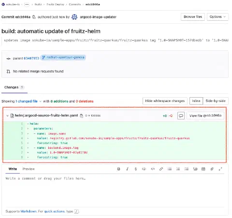Focus the comment text area

(115, 190)
